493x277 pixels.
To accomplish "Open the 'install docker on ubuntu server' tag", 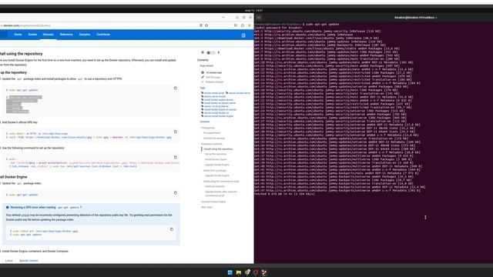I will click(x=220, y=103).
